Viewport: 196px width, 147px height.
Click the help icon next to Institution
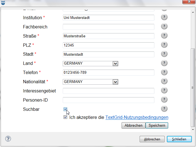[164, 17]
